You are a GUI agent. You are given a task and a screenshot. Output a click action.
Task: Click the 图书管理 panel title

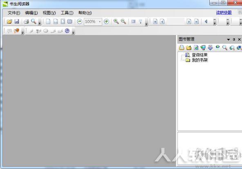[x=186, y=39]
